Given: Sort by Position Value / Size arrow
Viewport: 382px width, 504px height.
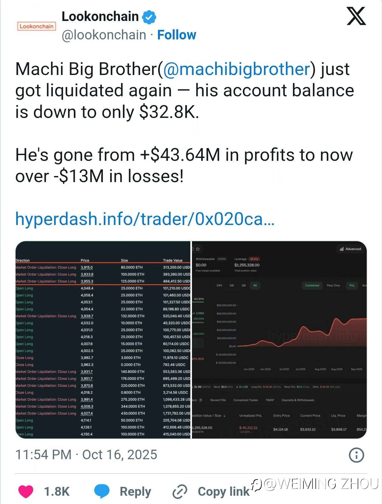Looking at the screenshot, I should pos(225,416).
